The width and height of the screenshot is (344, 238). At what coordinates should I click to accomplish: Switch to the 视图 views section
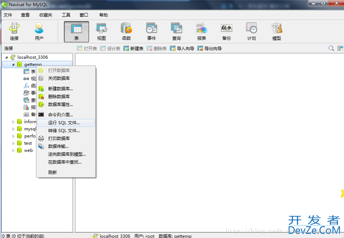click(x=101, y=31)
